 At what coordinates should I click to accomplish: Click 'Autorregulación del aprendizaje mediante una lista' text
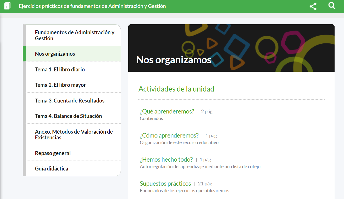click(x=200, y=167)
